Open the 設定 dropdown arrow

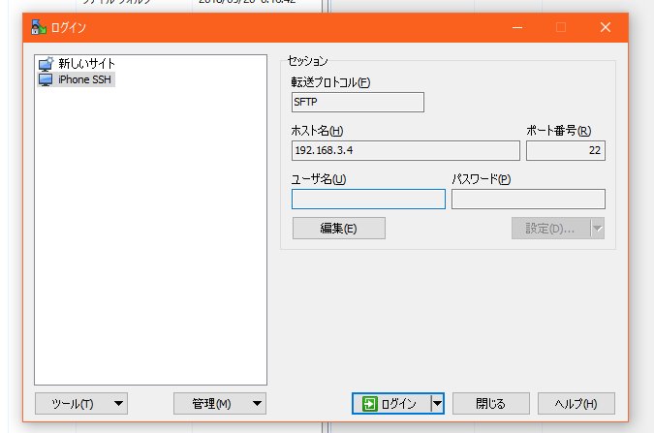tap(598, 229)
